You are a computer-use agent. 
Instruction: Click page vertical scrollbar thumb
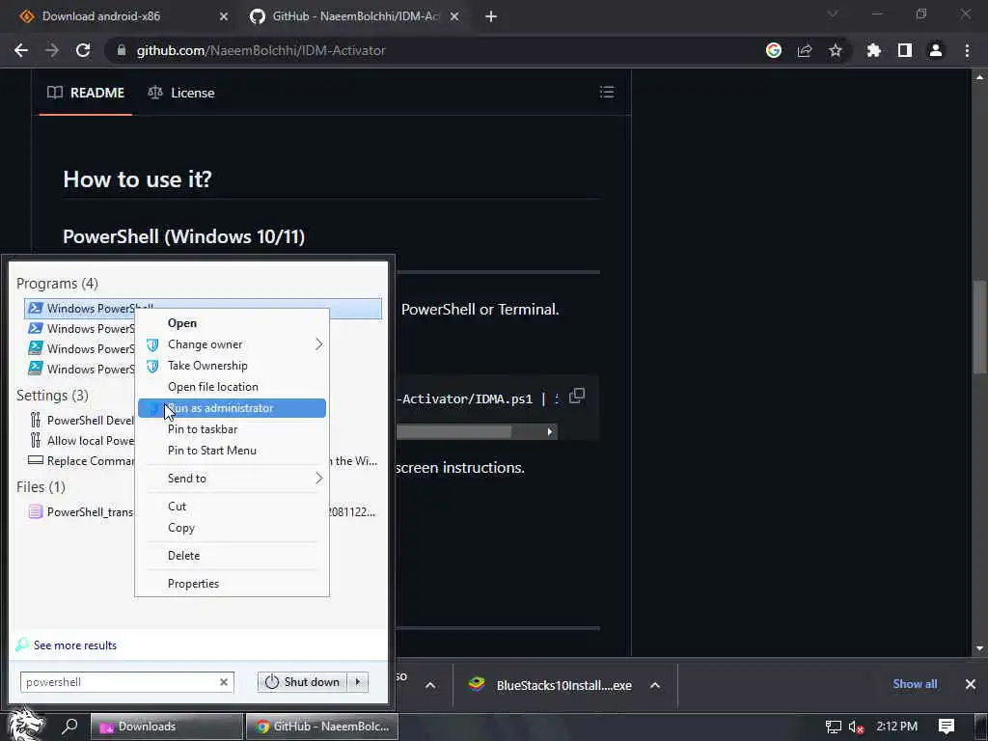click(x=979, y=328)
